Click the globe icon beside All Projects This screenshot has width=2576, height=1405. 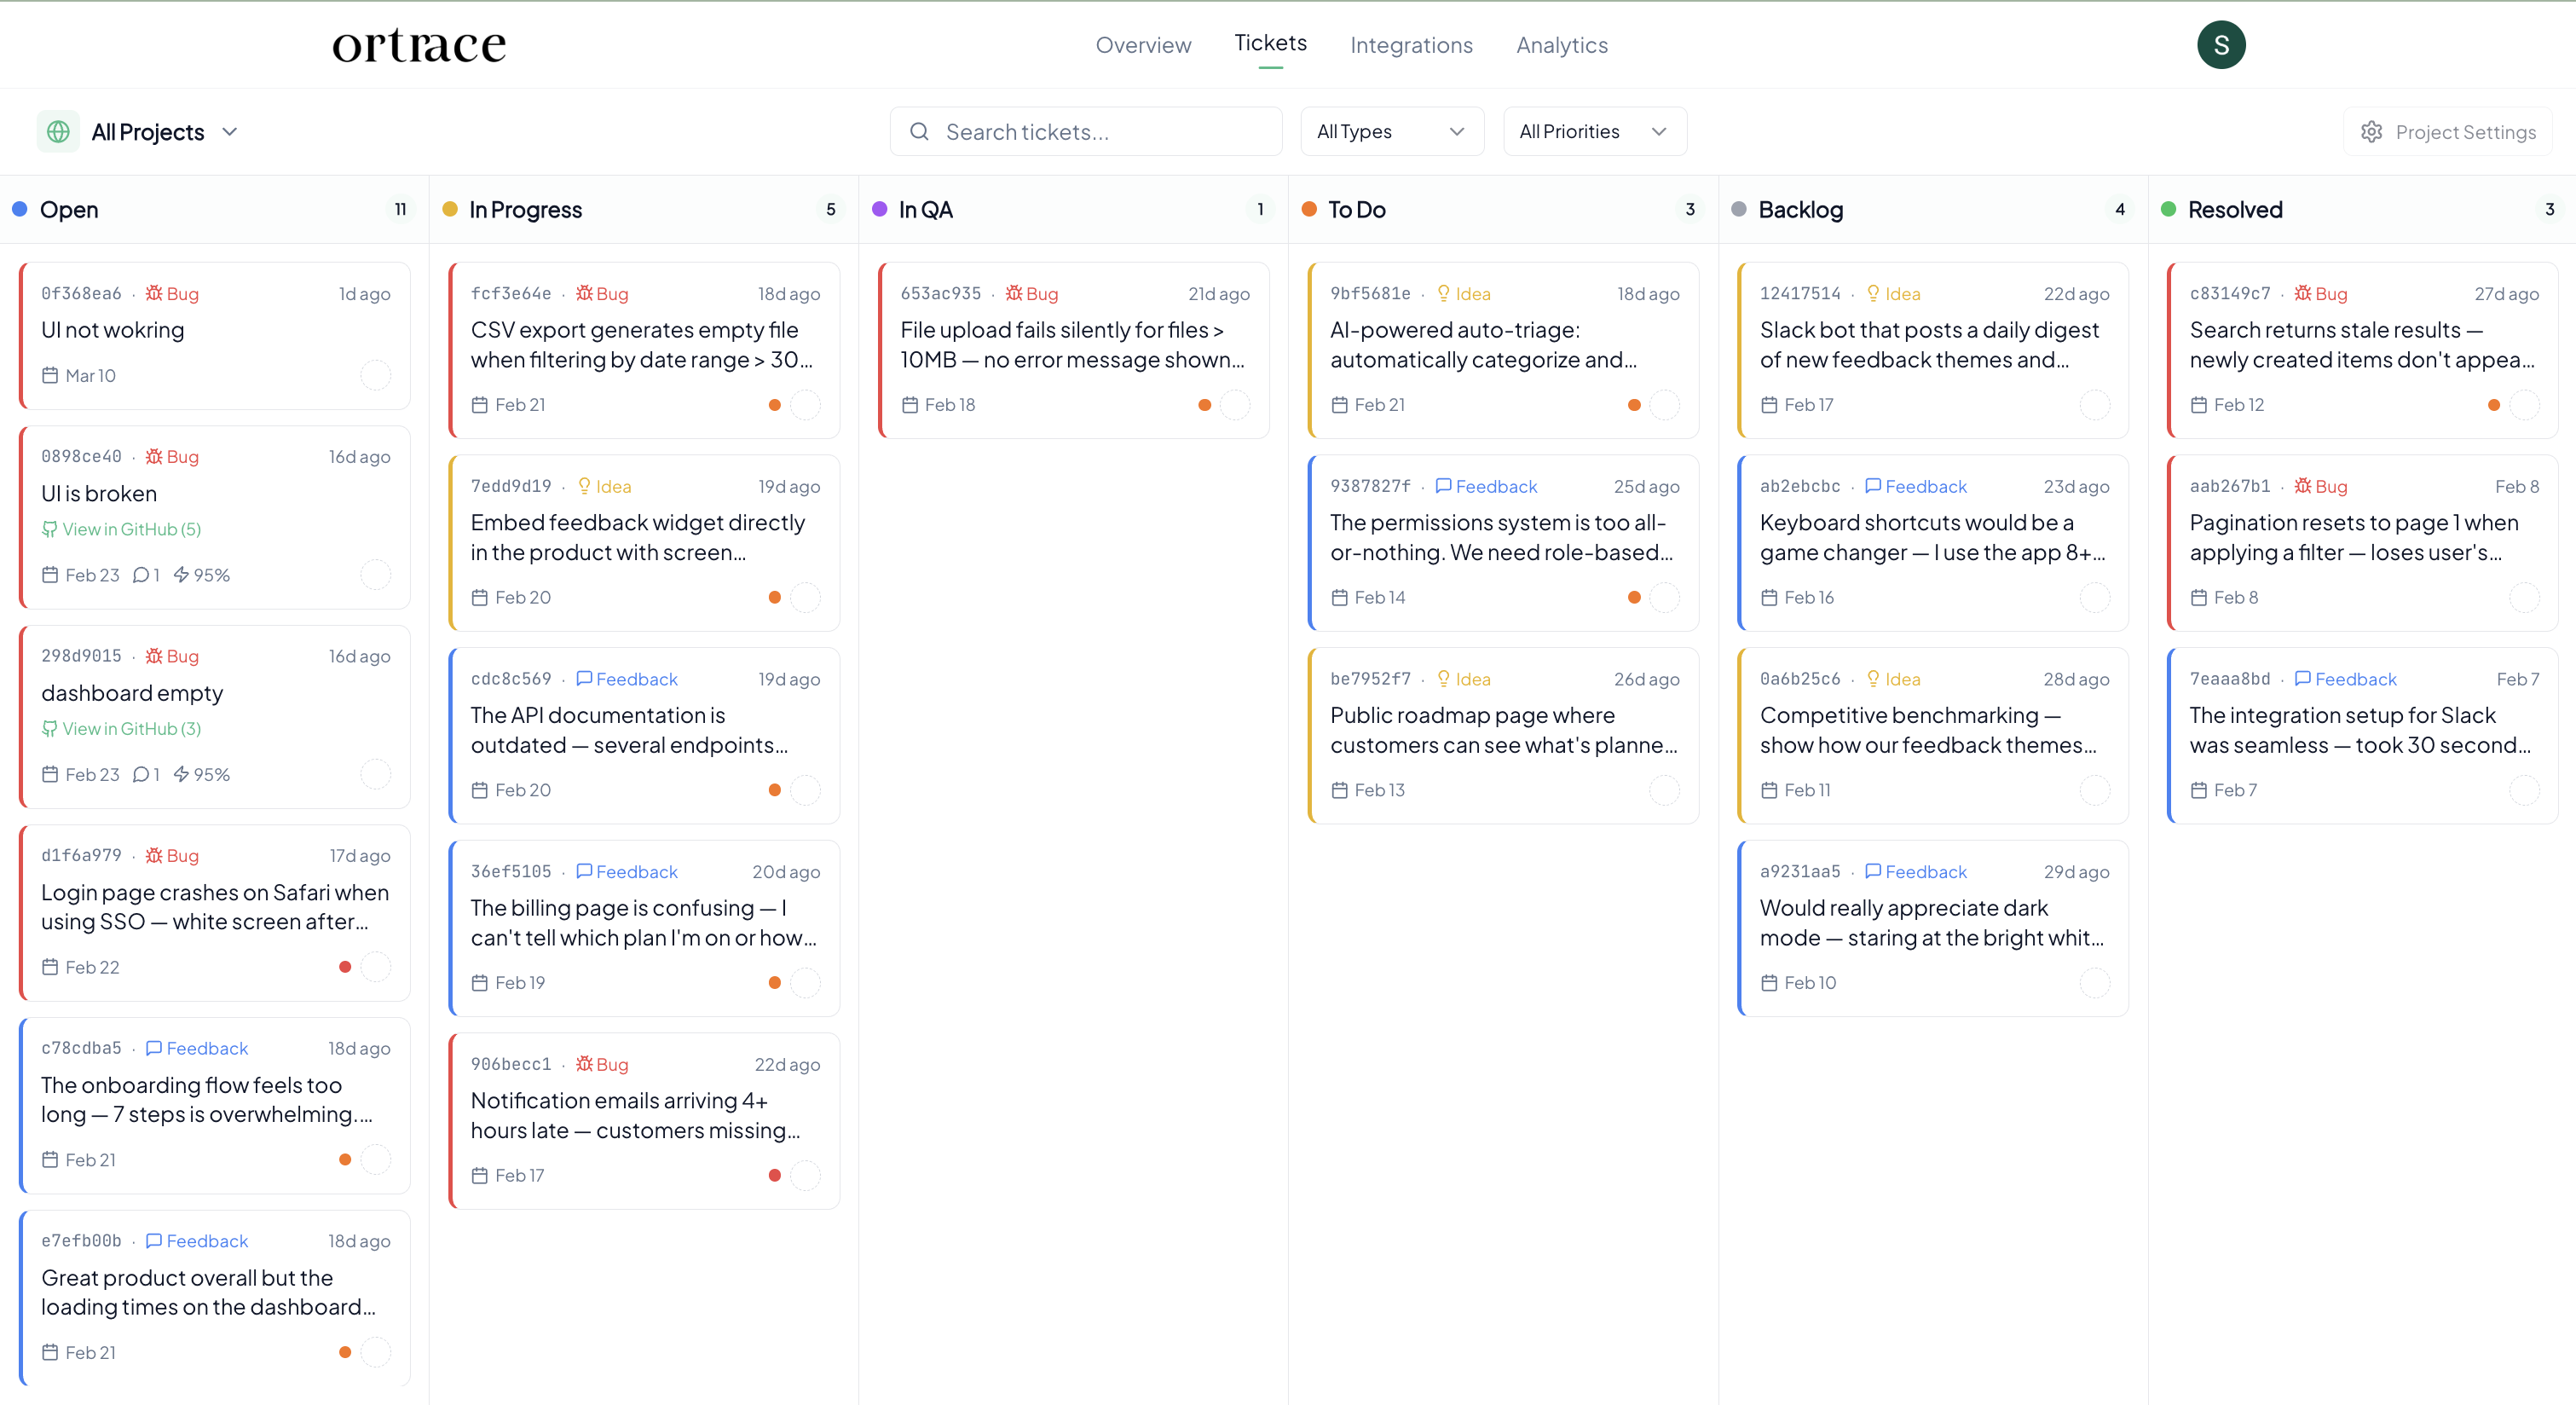58,131
